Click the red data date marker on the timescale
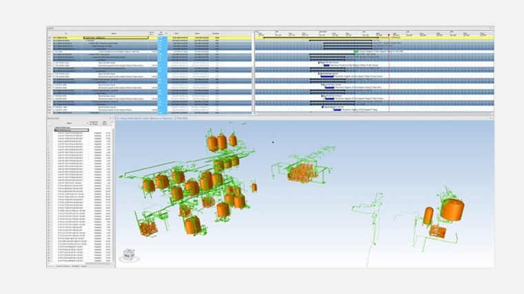The width and height of the screenshot is (524, 294). coord(389,34)
